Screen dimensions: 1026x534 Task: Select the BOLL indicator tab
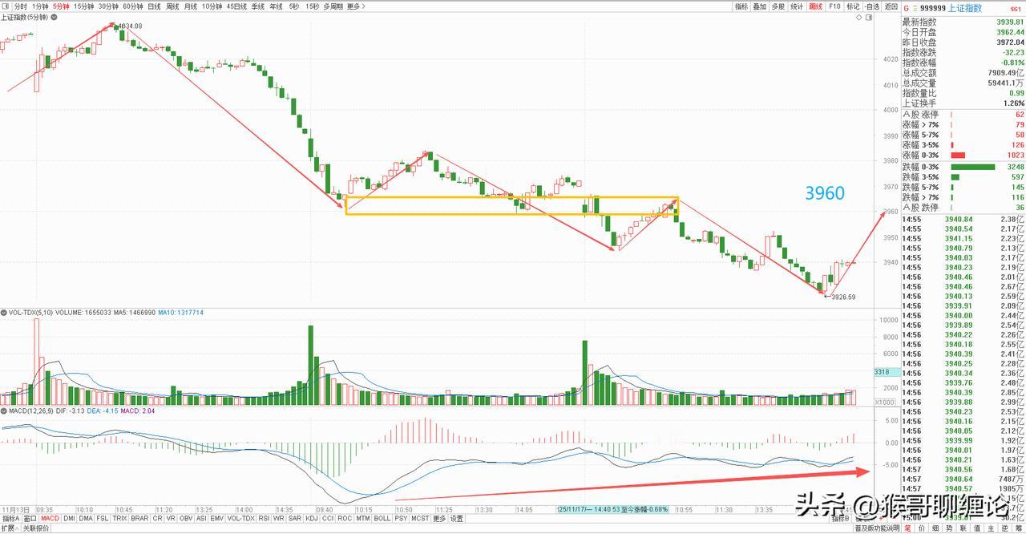coord(382,518)
